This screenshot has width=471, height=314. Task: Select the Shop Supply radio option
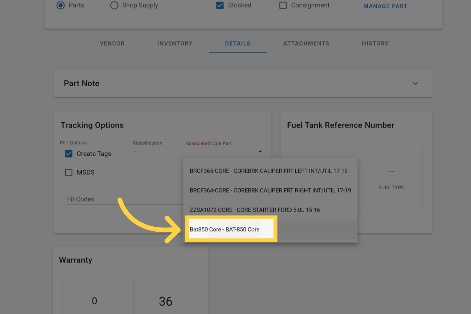(x=114, y=6)
